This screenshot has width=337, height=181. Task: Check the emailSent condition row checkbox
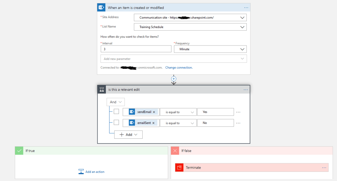point(116,122)
